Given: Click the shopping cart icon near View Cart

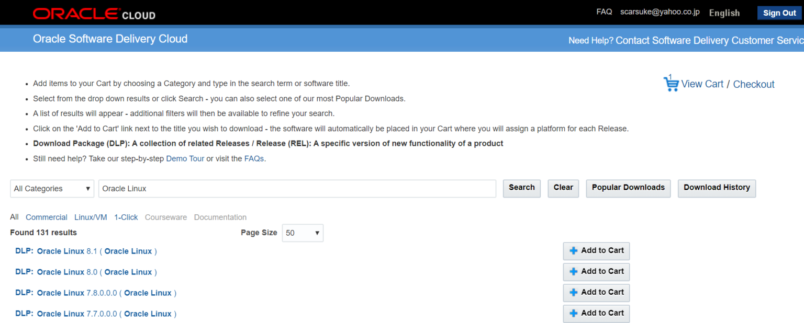Looking at the screenshot, I should [671, 84].
